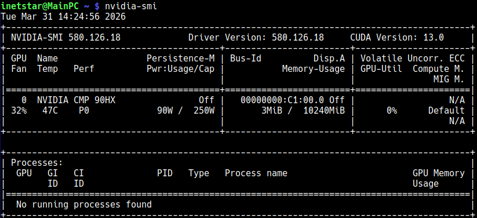The height and width of the screenshot is (218, 477).
Task: Click the NVIDIA-SMI 580.126.18 version text
Action: click(x=65, y=38)
